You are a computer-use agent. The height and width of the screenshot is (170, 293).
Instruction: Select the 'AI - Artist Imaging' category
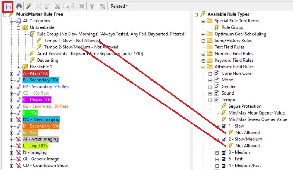point(41,139)
